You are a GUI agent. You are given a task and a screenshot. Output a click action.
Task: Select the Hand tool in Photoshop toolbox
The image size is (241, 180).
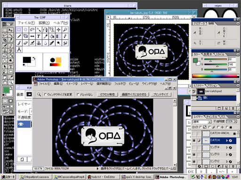[5, 82]
